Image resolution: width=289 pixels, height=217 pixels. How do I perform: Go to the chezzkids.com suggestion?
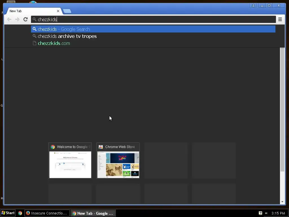(153, 43)
